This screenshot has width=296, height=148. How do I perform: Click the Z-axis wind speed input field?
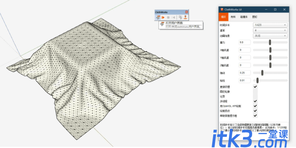click(245, 65)
